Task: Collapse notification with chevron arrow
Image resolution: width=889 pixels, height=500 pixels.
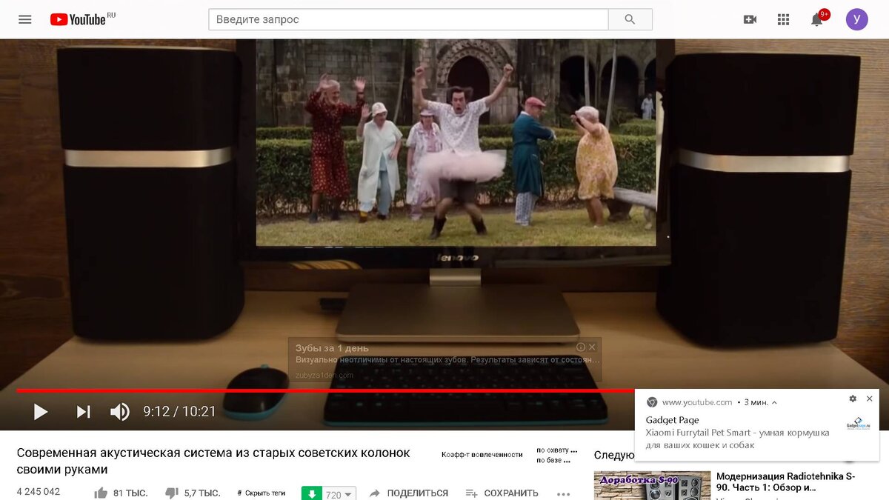Action: click(x=774, y=402)
